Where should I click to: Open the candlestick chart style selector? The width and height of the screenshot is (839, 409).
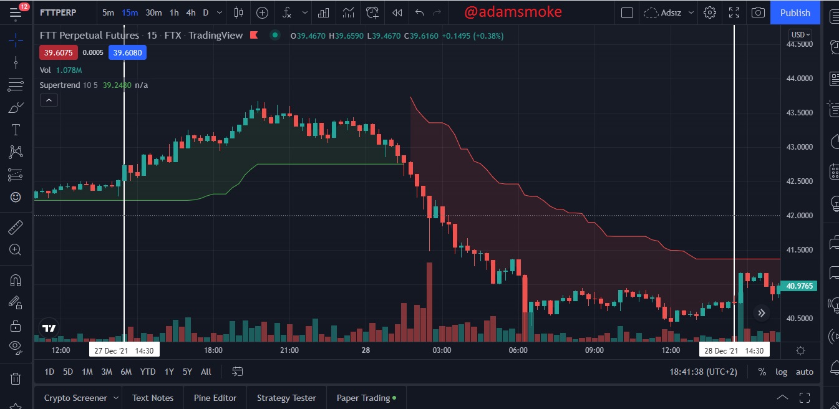tap(238, 12)
